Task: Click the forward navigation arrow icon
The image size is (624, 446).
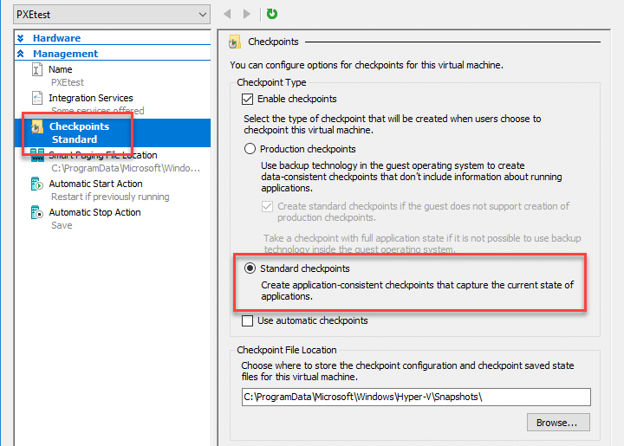Action: [247, 15]
